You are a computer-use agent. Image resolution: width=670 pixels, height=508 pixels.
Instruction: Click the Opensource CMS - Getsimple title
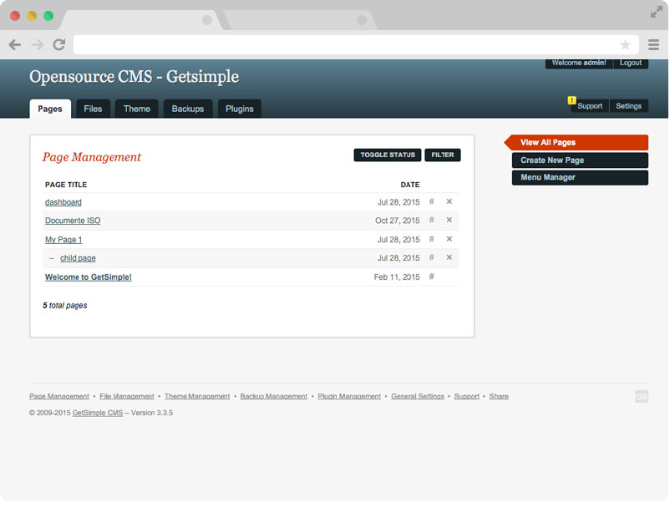pyautogui.click(x=135, y=77)
